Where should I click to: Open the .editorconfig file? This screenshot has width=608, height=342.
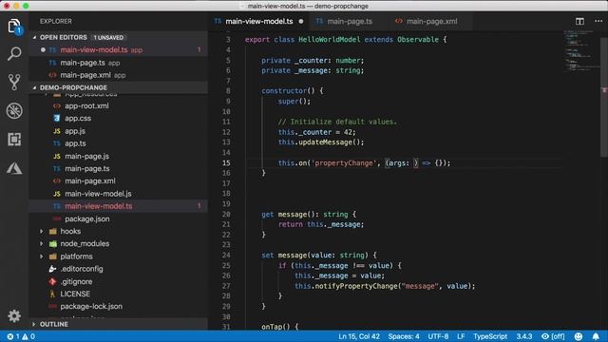pyautogui.click(x=118, y=269)
